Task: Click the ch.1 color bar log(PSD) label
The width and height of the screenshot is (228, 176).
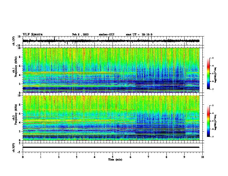Action: click(216, 75)
